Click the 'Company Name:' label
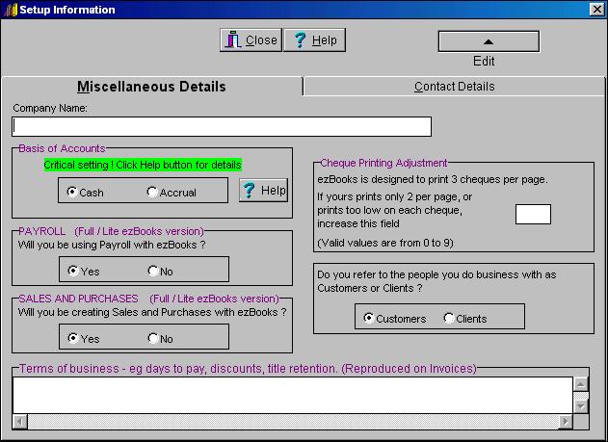This screenshot has width=608, height=442. coord(50,108)
